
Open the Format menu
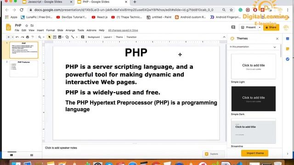(51, 30)
